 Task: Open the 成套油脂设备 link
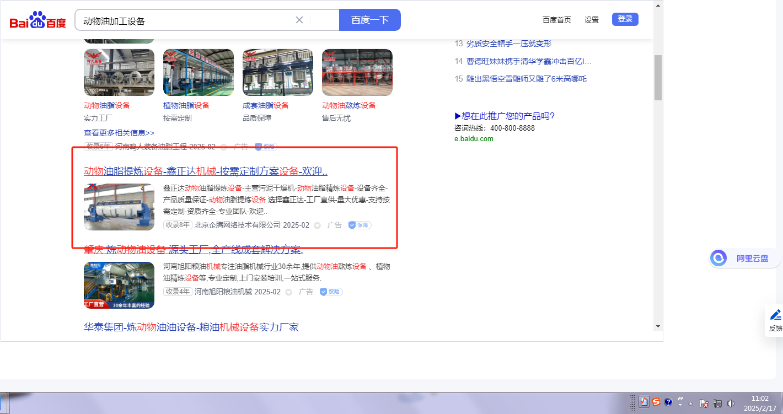266,105
